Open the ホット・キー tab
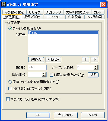108x121 pixels. pyautogui.click(x=54, y=17)
